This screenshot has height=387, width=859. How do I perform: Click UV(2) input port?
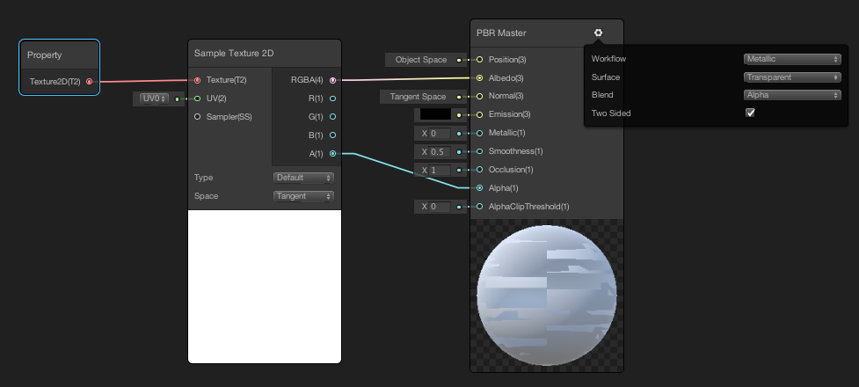click(x=197, y=99)
